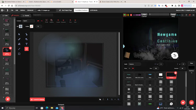Select the Cam 2 costume thumbnail
This screenshot has width=196, height=110.
(7, 32)
